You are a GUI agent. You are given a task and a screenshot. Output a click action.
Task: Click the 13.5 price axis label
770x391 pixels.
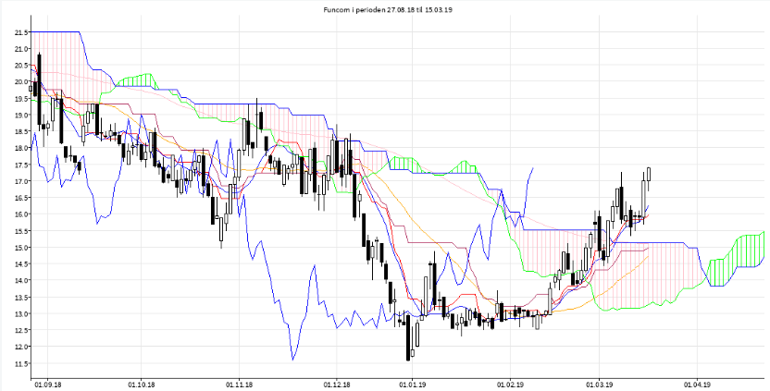(20, 298)
